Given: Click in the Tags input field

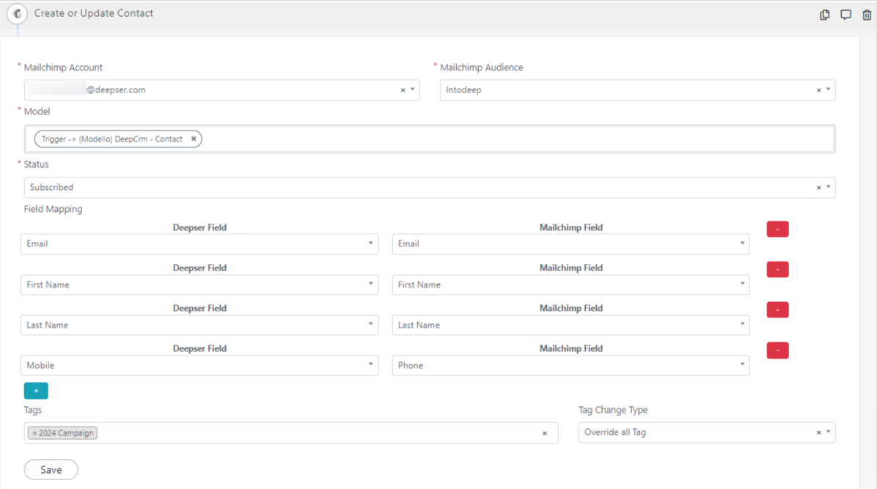Looking at the screenshot, I should pyautogui.click(x=291, y=433).
